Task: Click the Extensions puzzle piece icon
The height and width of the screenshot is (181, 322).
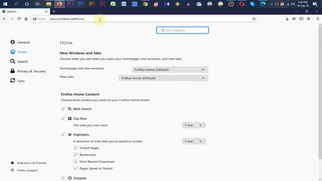Action: (12, 163)
